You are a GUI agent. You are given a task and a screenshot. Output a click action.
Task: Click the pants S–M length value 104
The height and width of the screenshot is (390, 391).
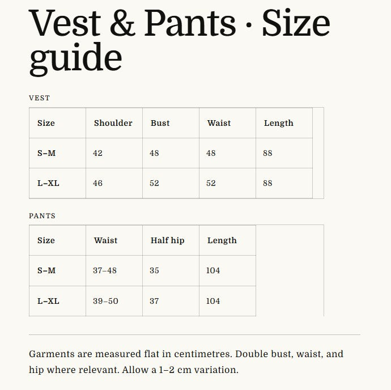click(x=213, y=270)
